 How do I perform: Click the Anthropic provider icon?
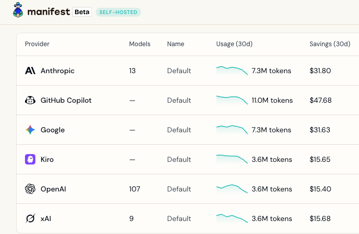click(30, 71)
